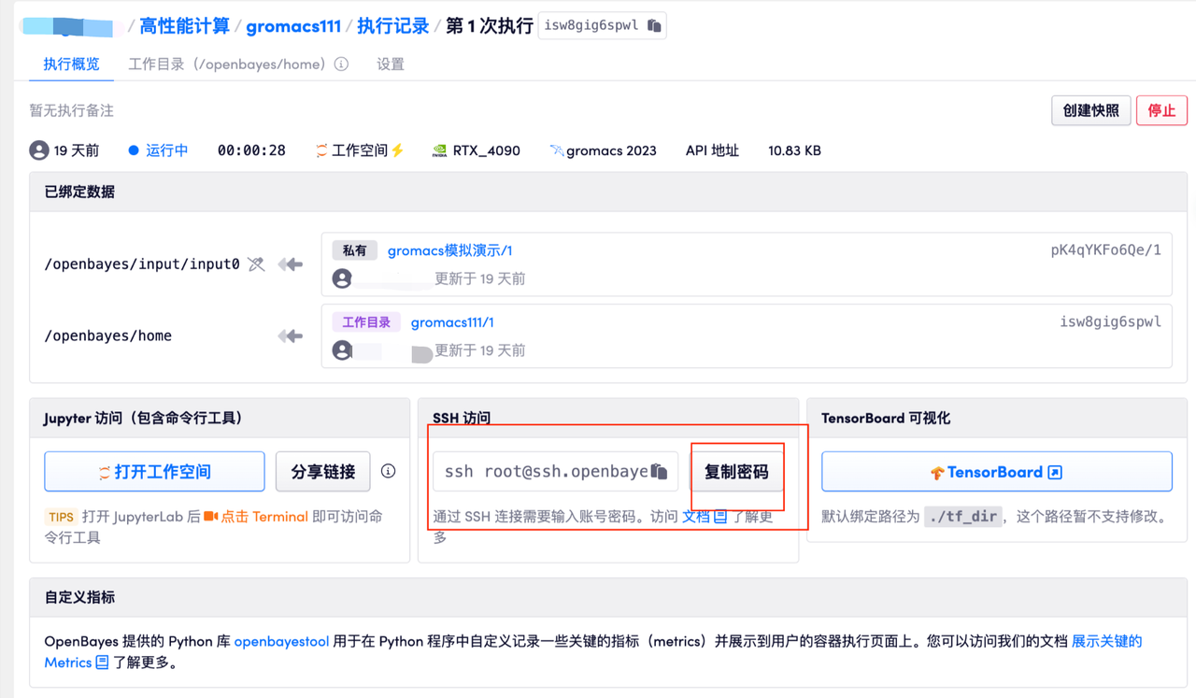Click the user avatar beside 19 天前
The image size is (1196, 698).
(x=39, y=150)
